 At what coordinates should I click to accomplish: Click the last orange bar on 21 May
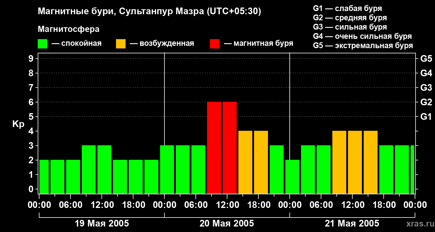[x=371, y=162]
